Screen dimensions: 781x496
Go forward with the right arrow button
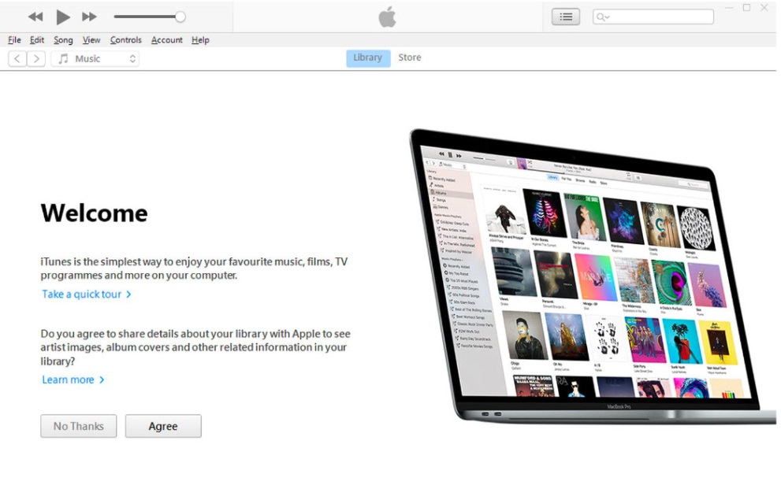(36, 59)
